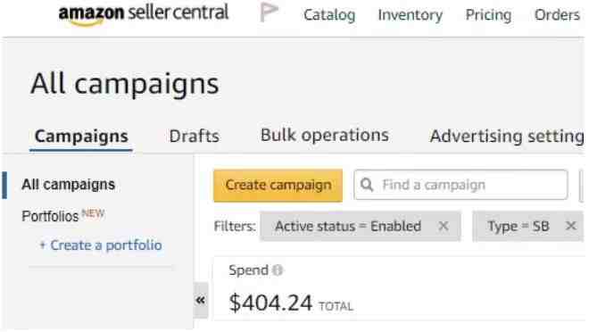
Task: Open Portfolios in the sidebar
Action: [50, 216]
